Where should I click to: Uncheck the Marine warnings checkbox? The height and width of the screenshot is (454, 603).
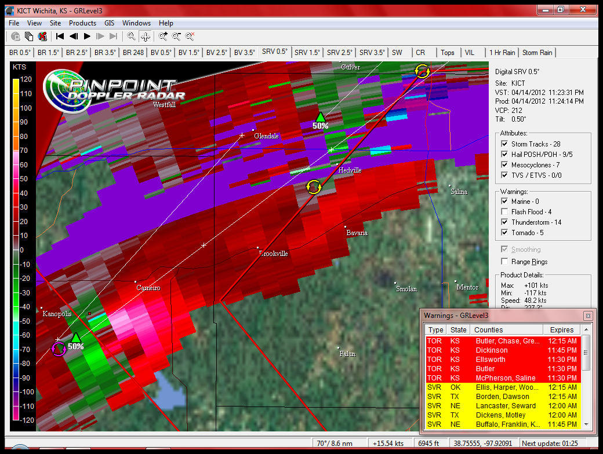tap(504, 202)
